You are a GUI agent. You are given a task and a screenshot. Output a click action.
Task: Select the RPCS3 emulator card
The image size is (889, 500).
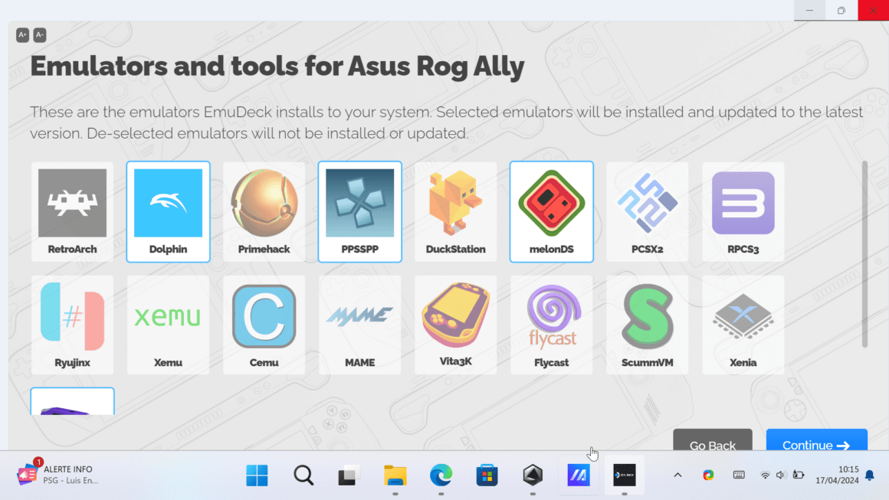[x=743, y=211]
